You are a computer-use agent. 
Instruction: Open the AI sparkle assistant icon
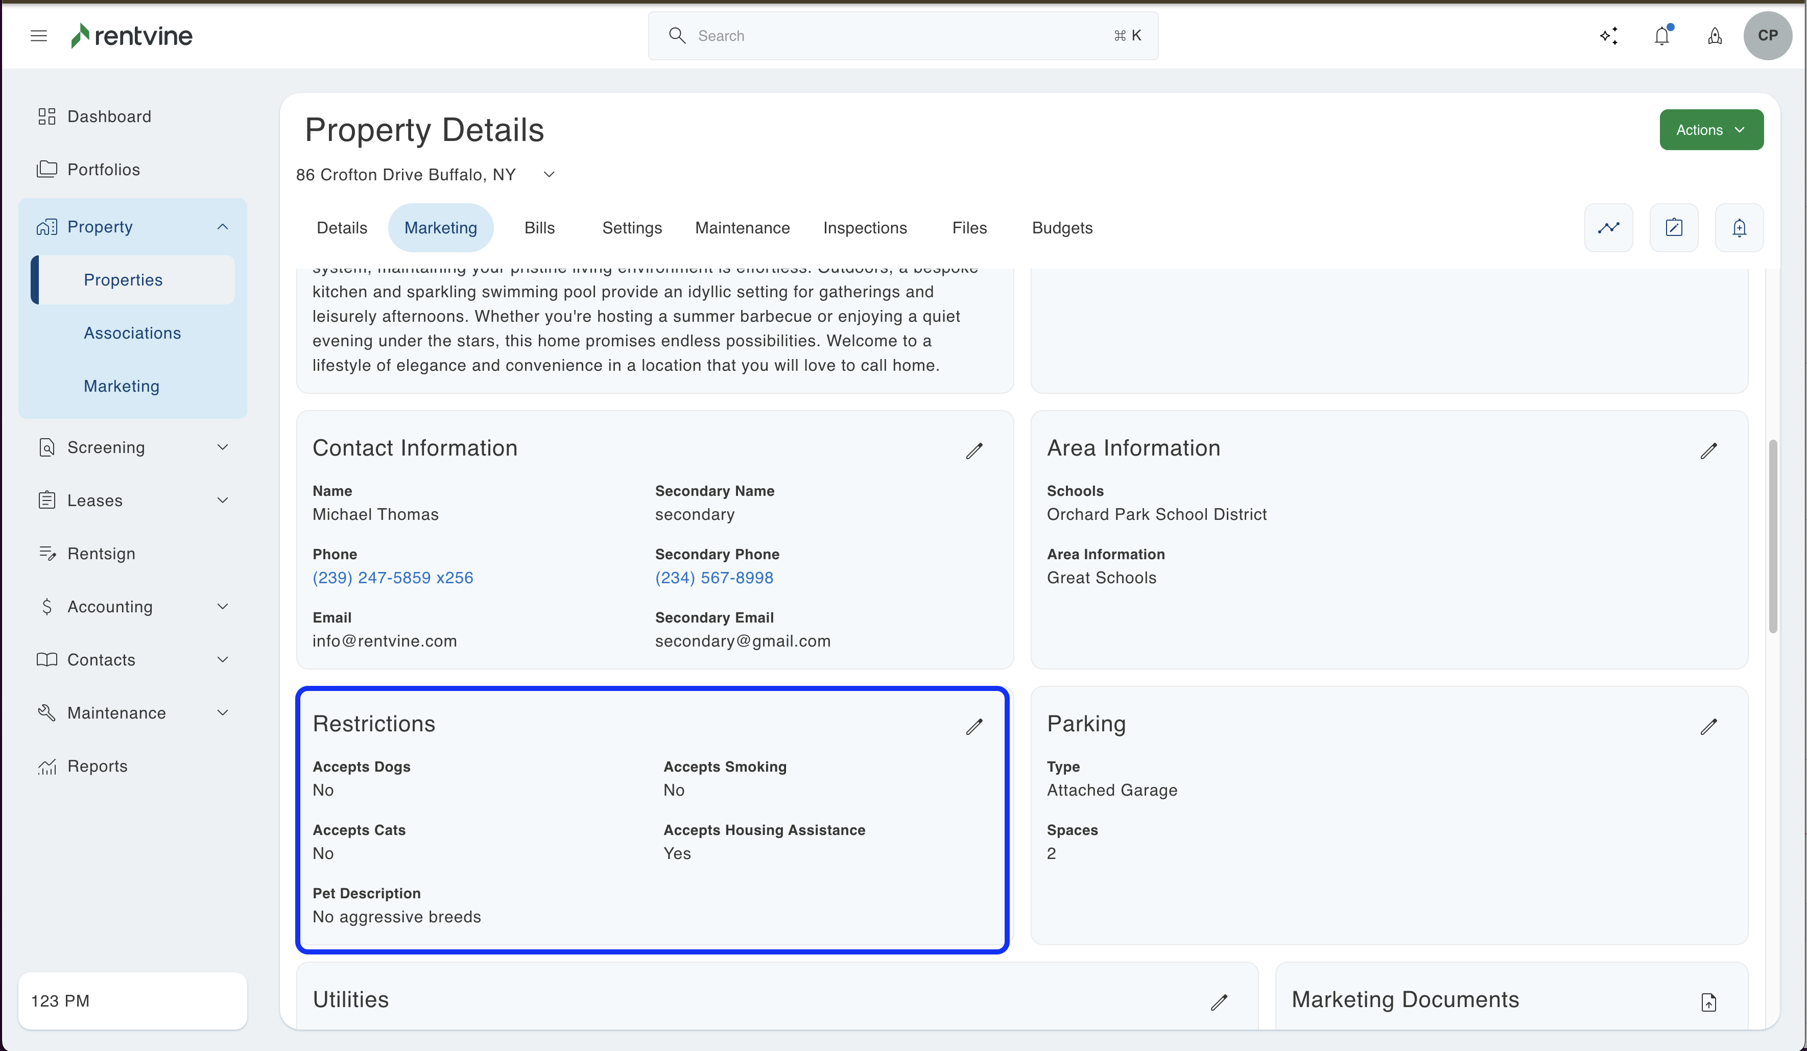1608,36
